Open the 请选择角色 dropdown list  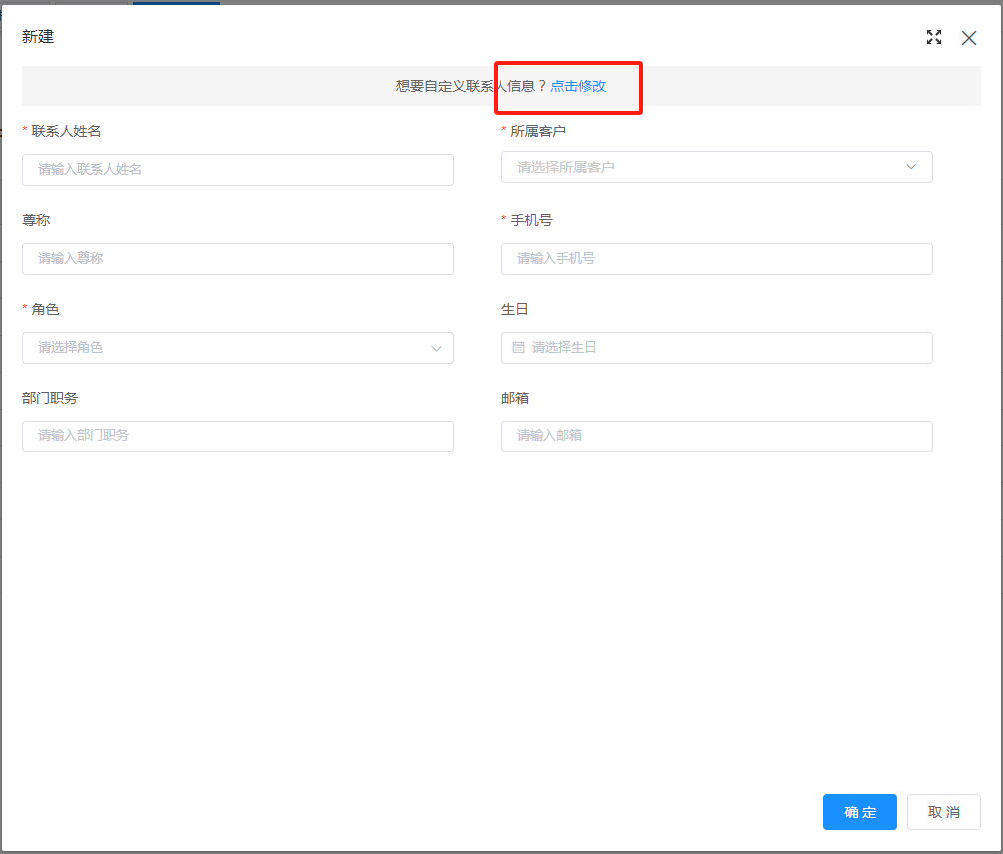(x=225, y=348)
